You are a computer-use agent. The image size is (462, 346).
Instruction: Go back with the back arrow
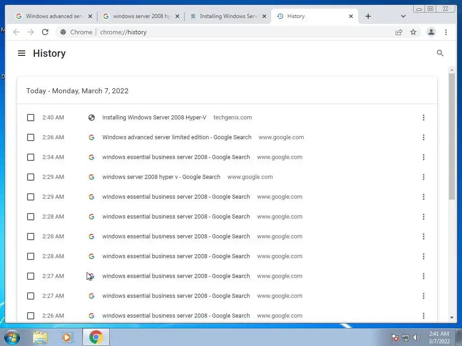16,32
